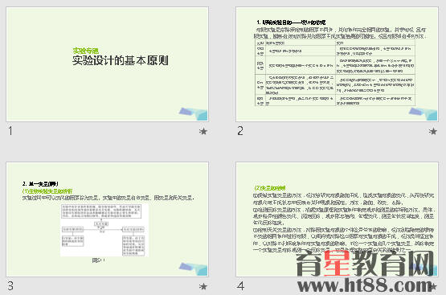Click the animation star icon under slide 2
The height and width of the screenshot is (295, 446).
coord(433,131)
